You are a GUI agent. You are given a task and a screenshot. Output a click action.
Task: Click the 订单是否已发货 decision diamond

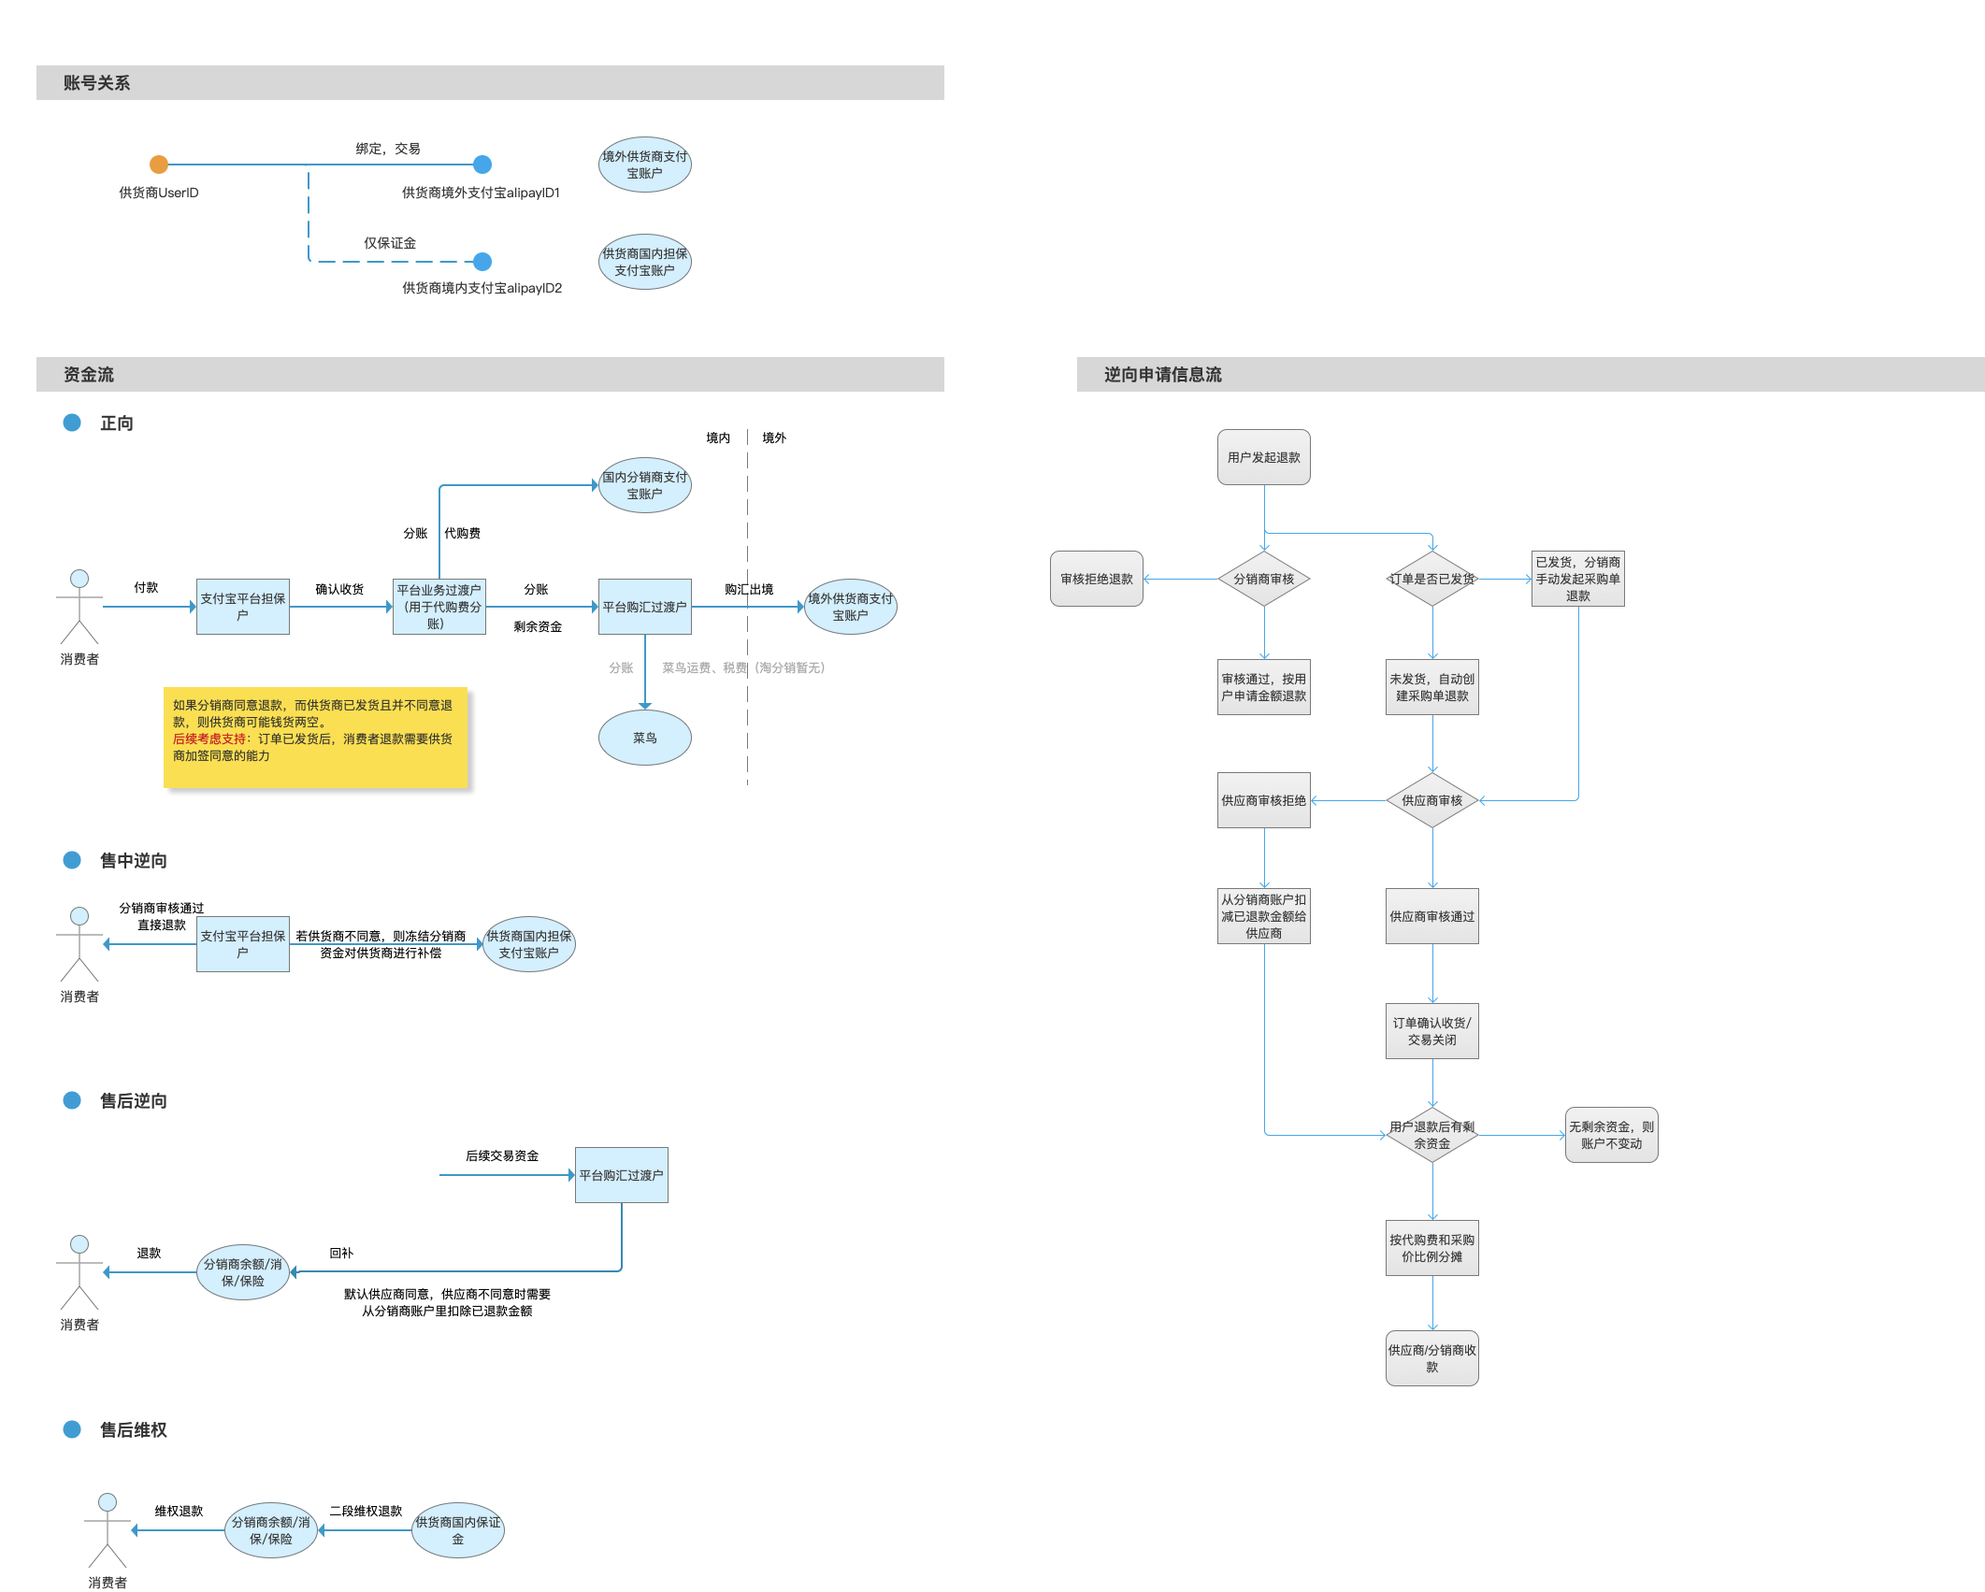click(1432, 579)
